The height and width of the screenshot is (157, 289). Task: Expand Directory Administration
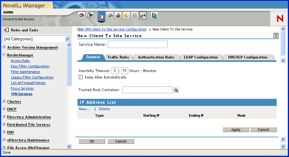tap(4, 117)
